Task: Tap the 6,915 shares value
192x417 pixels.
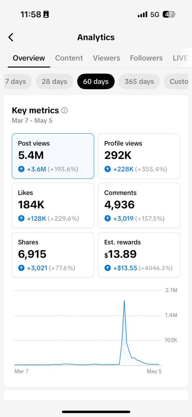Action: pyautogui.click(x=32, y=254)
